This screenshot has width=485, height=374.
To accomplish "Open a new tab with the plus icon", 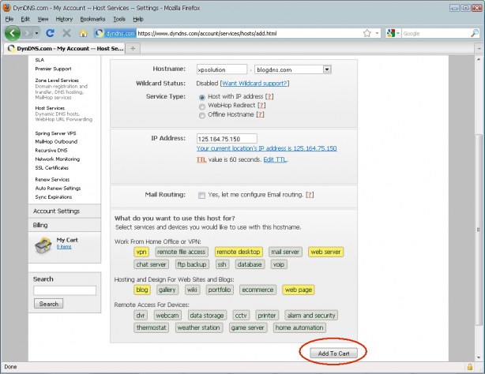I will pos(133,49).
